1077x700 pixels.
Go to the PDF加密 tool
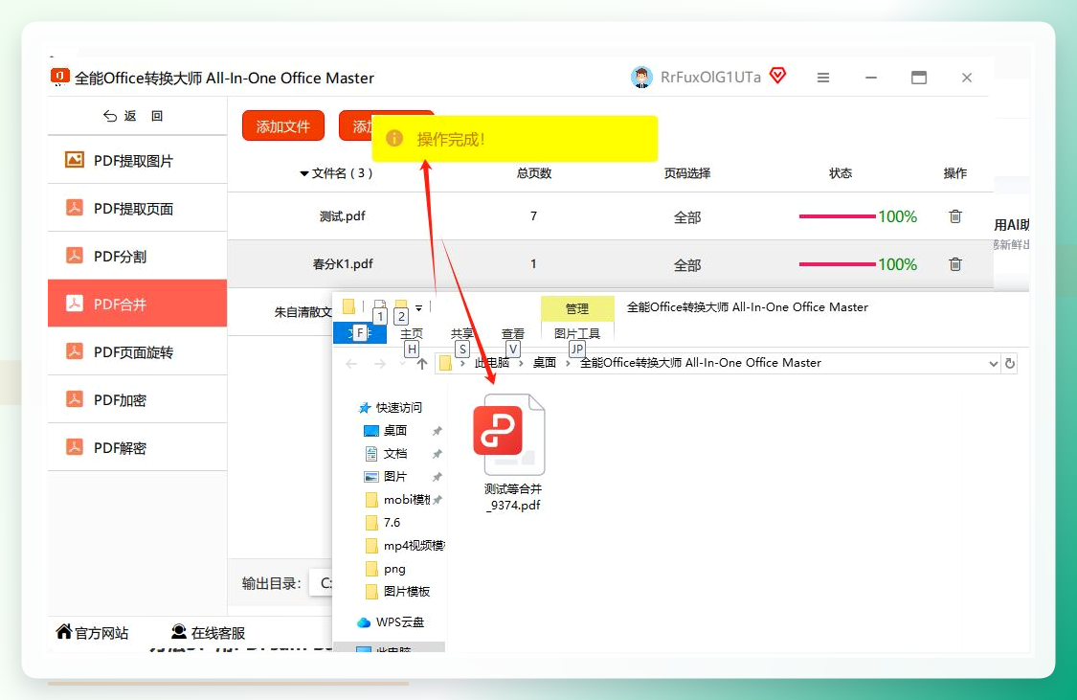coord(137,400)
